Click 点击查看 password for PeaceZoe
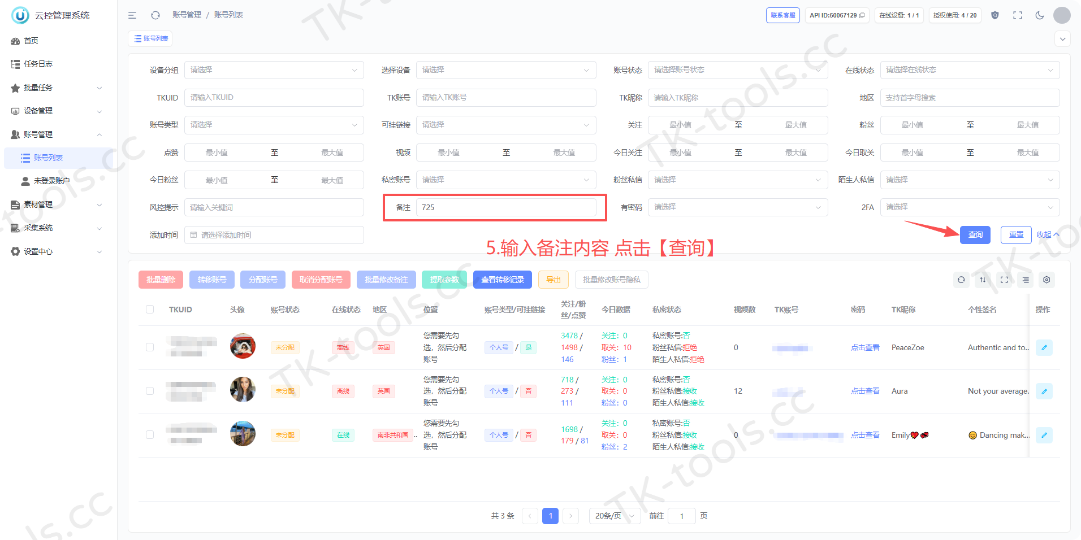1081x540 pixels. pyautogui.click(x=865, y=347)
